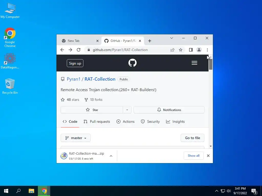
Task: Close the downloads bar
Action: 208,156
